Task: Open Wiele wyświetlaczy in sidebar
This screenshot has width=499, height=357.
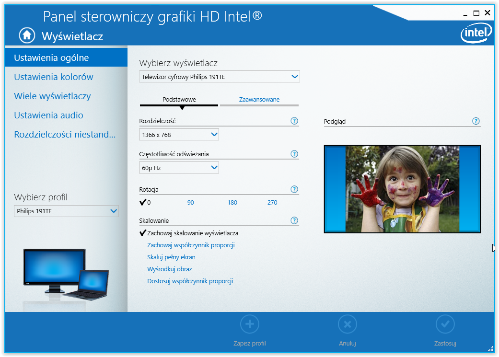Action: [53, 96]
